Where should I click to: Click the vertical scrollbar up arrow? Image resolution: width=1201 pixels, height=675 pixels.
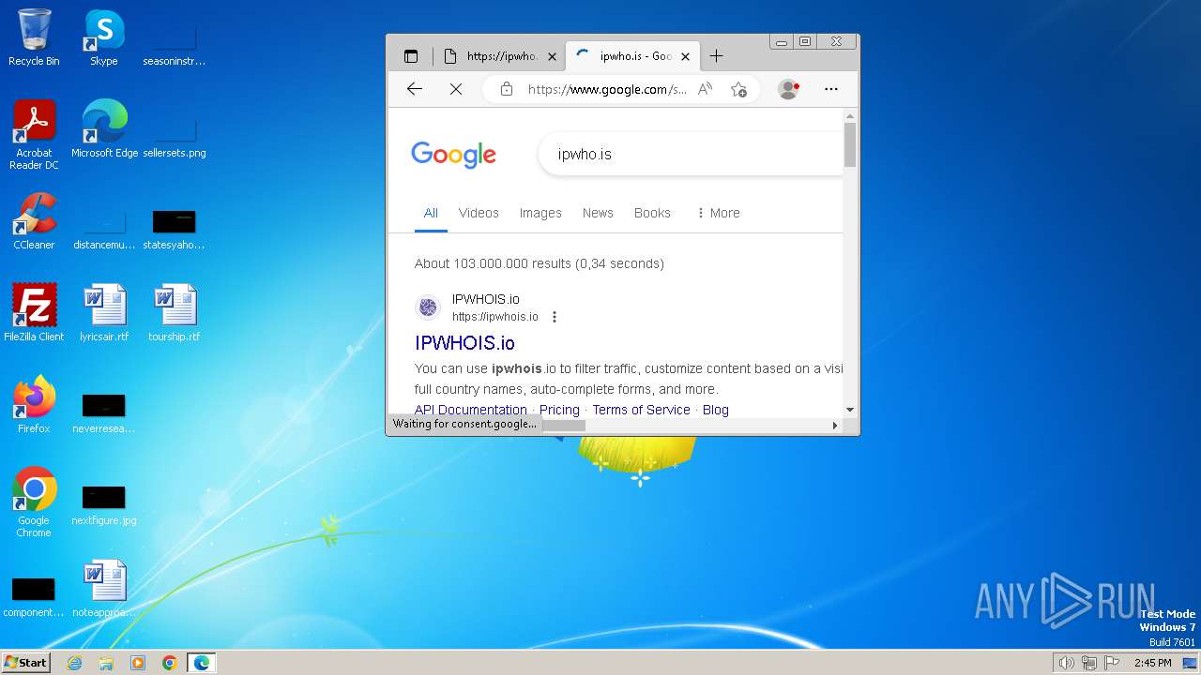(x=850, y=115)
